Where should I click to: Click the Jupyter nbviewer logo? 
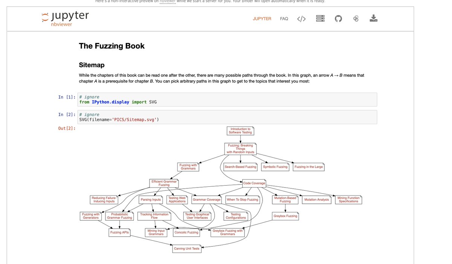click(64, 18)
